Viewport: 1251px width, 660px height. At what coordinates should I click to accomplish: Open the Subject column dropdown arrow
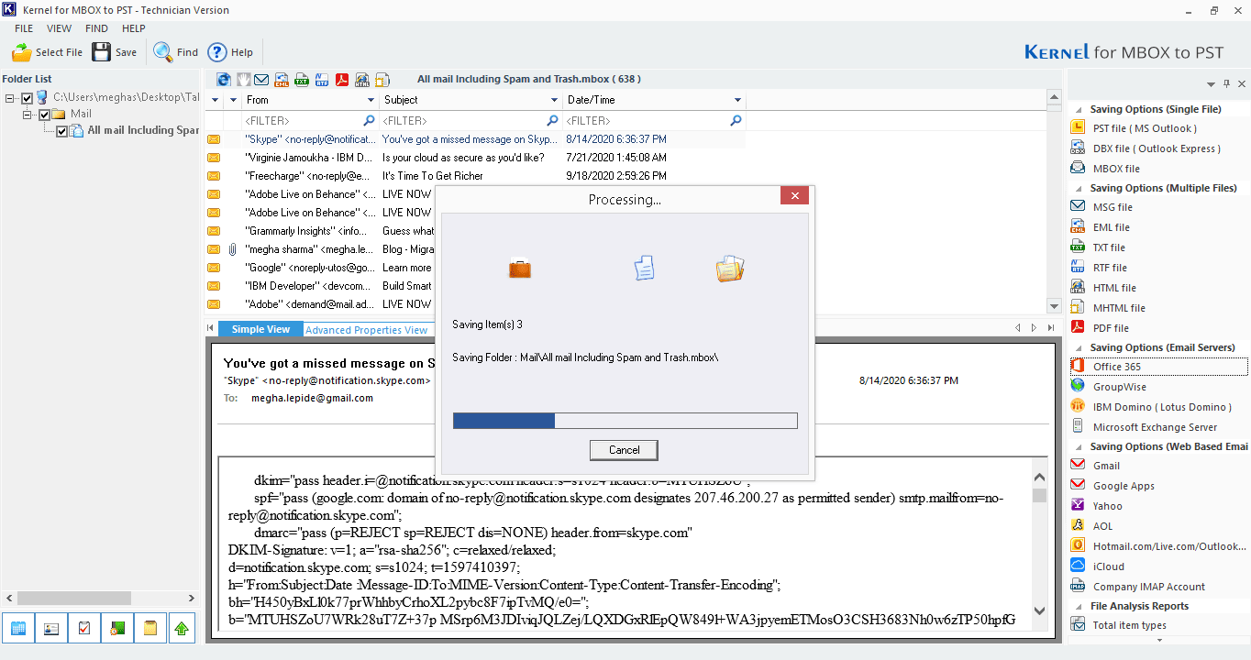(x=554, y=100)
